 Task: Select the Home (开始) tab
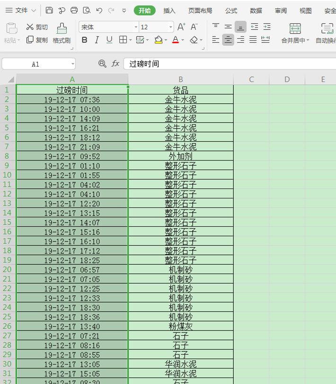click(x=145, y=10)
